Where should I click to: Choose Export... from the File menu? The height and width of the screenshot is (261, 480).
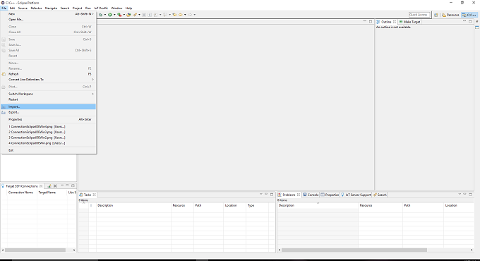tap(49, 112)
